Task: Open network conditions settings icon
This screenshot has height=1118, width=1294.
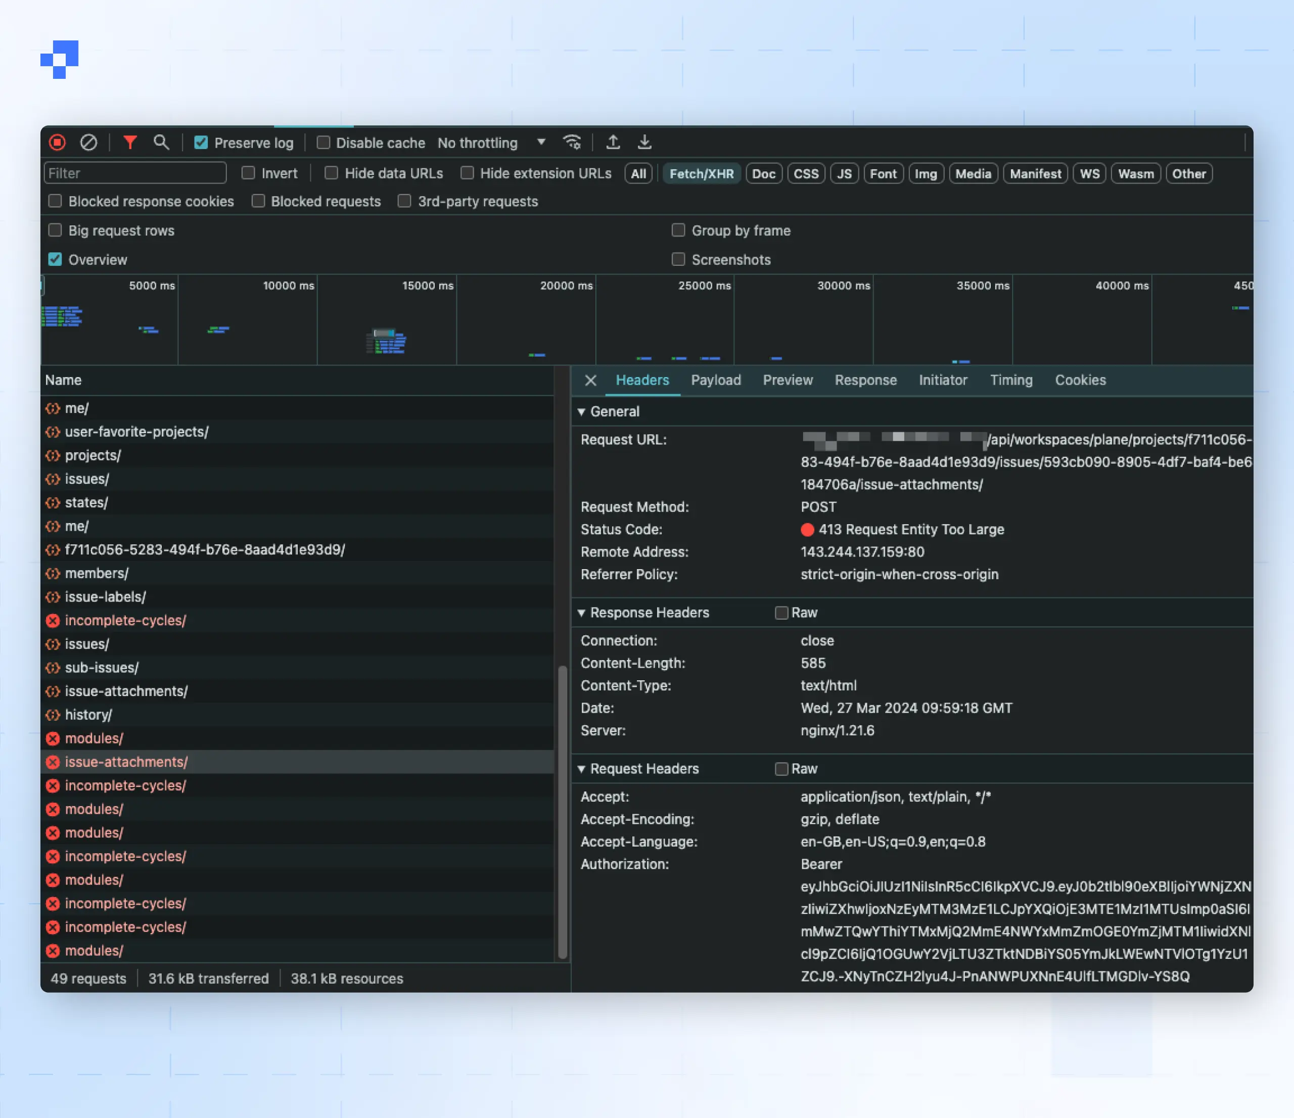Action: 572,143
